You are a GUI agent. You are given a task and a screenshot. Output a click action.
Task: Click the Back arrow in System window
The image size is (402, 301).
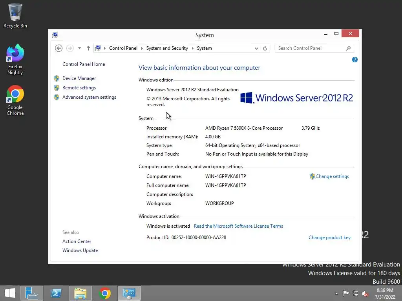pos(59,48)
